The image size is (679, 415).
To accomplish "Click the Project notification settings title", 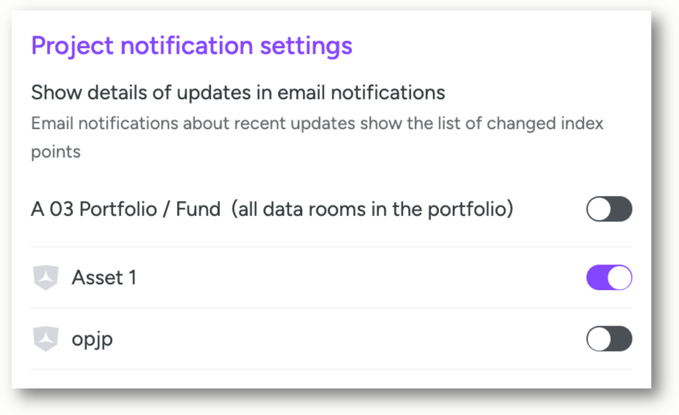I will [x=192, y=46].
